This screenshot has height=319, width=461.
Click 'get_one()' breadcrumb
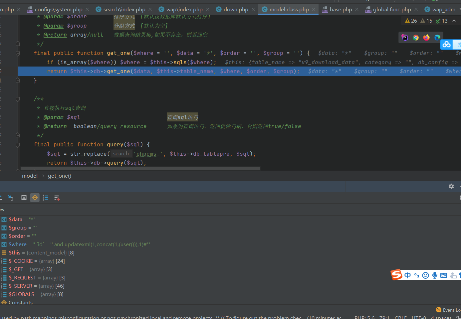click(x=60, y=176)
